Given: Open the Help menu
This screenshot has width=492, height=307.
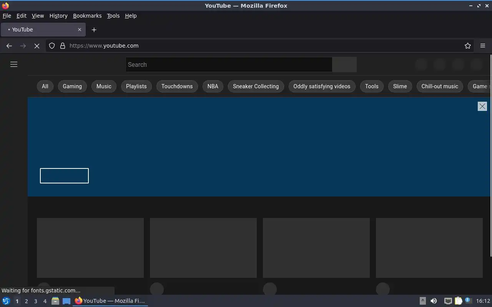Looking at the screenshot, I should pyautogui.click(x=131, y=16).
